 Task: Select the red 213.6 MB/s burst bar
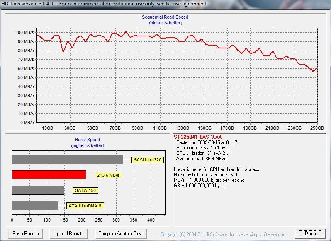tap(49, 175)
